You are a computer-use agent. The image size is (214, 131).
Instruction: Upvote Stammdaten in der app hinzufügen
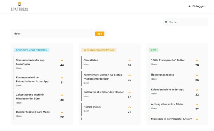click(x=62, y=61)
